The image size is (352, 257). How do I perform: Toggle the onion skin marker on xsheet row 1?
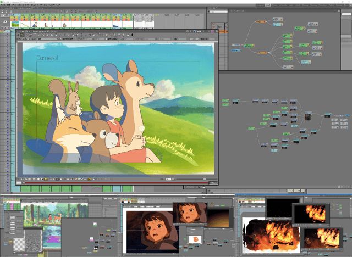pos(2,31)
